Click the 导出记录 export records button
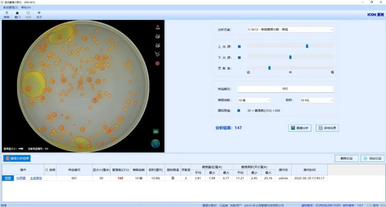The height and width of the screenshot is (207, 386). click(372, 158)
